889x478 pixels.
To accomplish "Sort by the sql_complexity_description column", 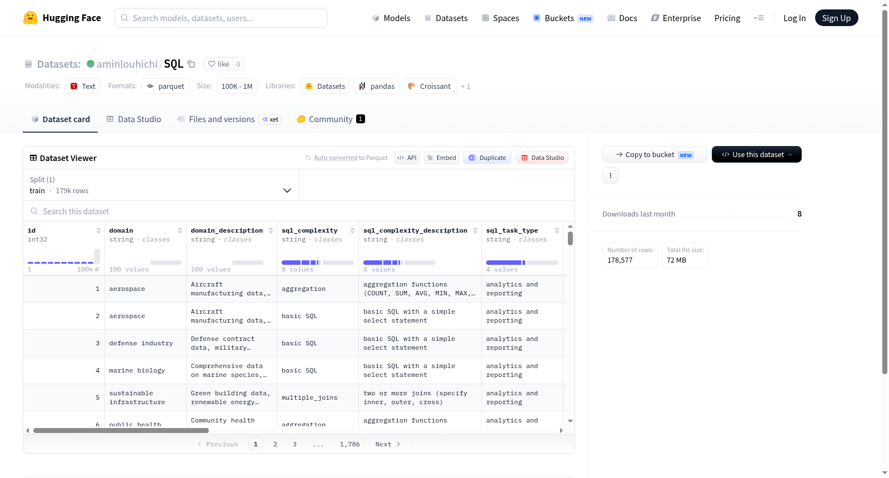I will 475,230.
